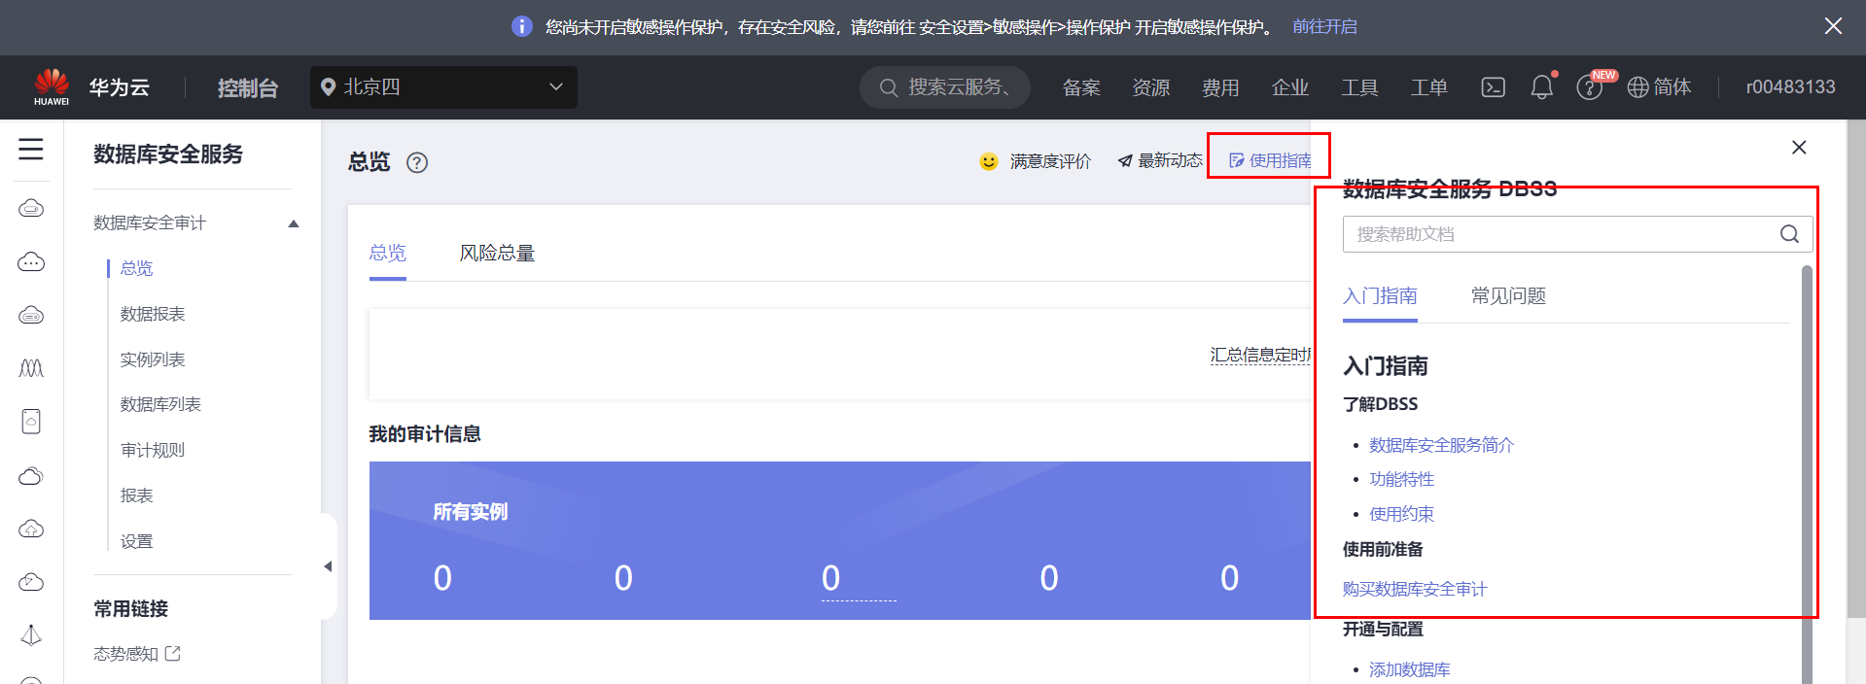Open 资源 in the top menu
Viewport: 1866px width, 684px height.
1151,87
